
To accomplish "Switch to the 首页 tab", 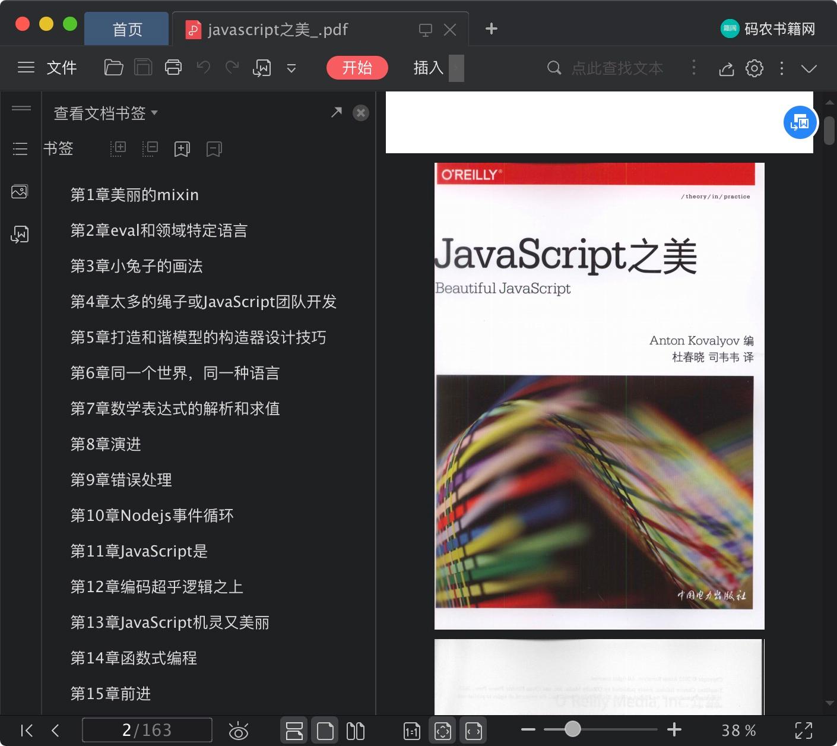I will click(127, 29).
